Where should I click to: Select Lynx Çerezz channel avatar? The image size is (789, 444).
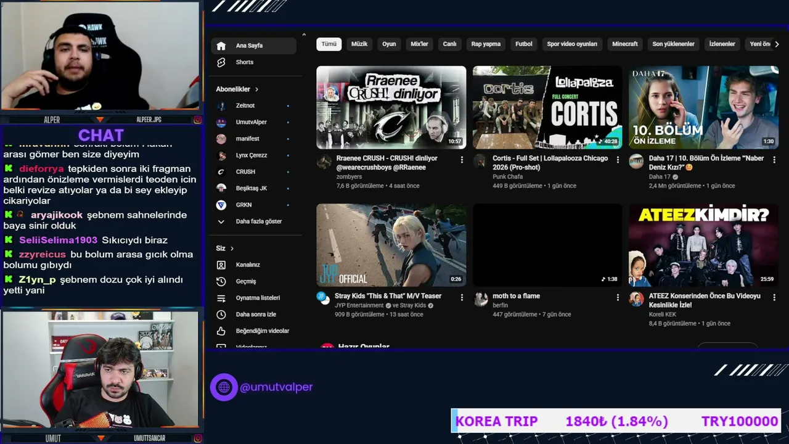coord(221,155)
